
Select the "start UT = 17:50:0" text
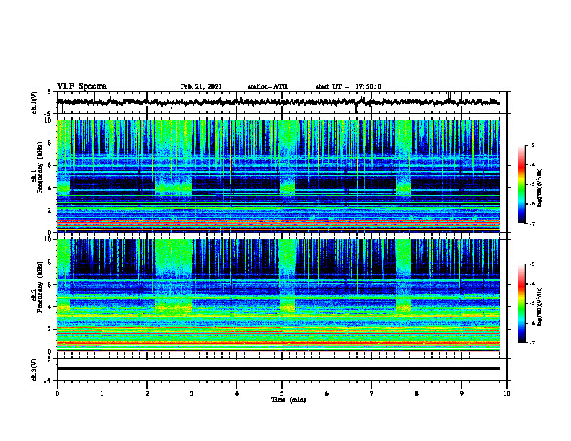coord(348,86)
